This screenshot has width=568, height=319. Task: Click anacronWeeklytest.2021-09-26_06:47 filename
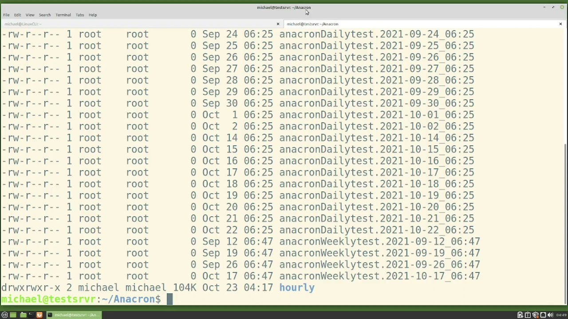point(379,265)
